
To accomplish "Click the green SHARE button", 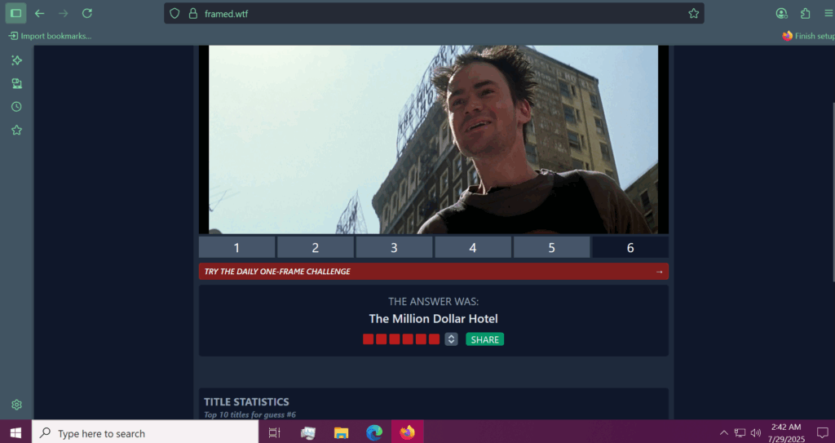I will 484,339.
